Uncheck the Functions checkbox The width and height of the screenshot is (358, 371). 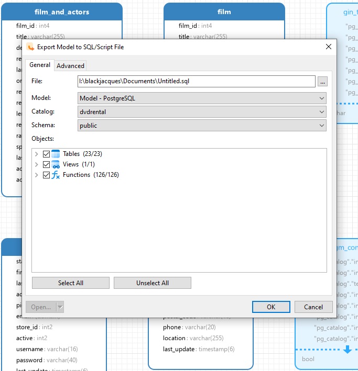pyautogui.click(x=46, y=175)
